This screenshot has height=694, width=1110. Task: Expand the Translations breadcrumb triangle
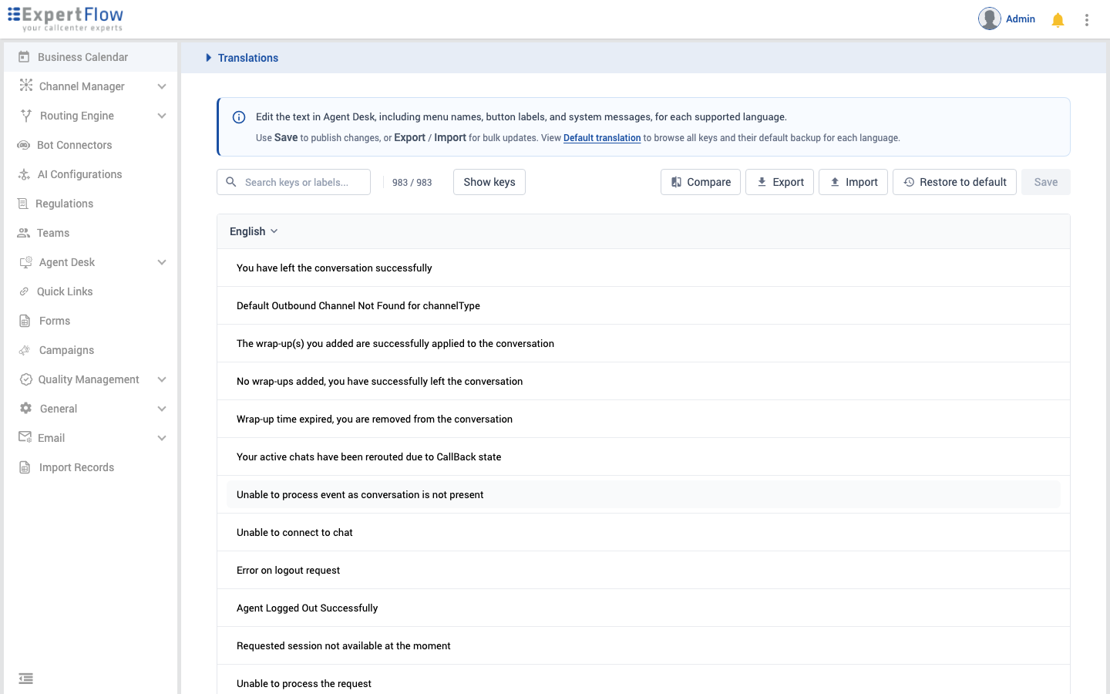[x=208, y=58]
